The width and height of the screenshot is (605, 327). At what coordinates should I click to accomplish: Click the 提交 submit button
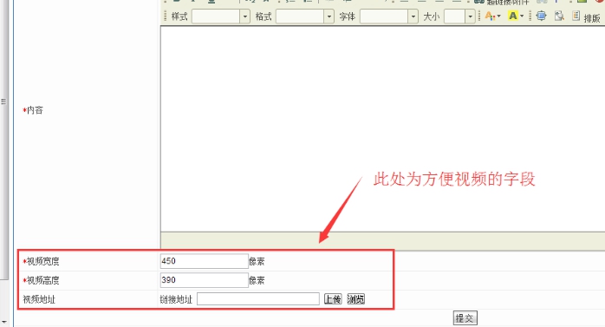click(465, 318)
